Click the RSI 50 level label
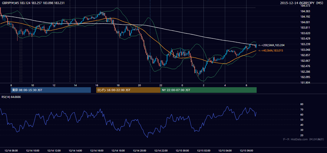 tap(302, 120)
